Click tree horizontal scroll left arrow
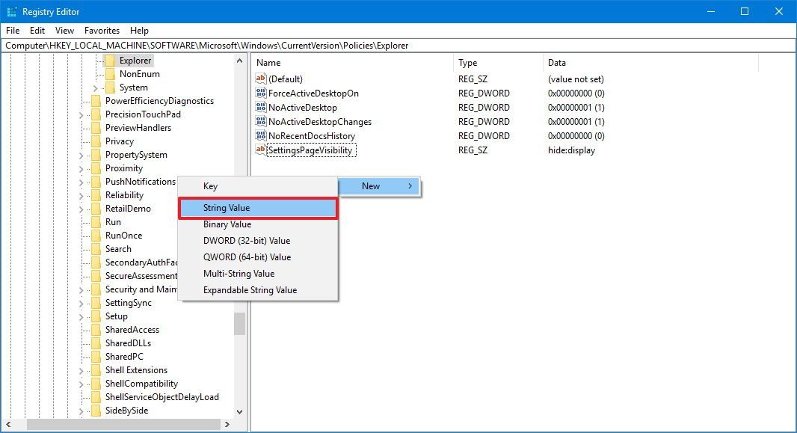 point(8,424)
